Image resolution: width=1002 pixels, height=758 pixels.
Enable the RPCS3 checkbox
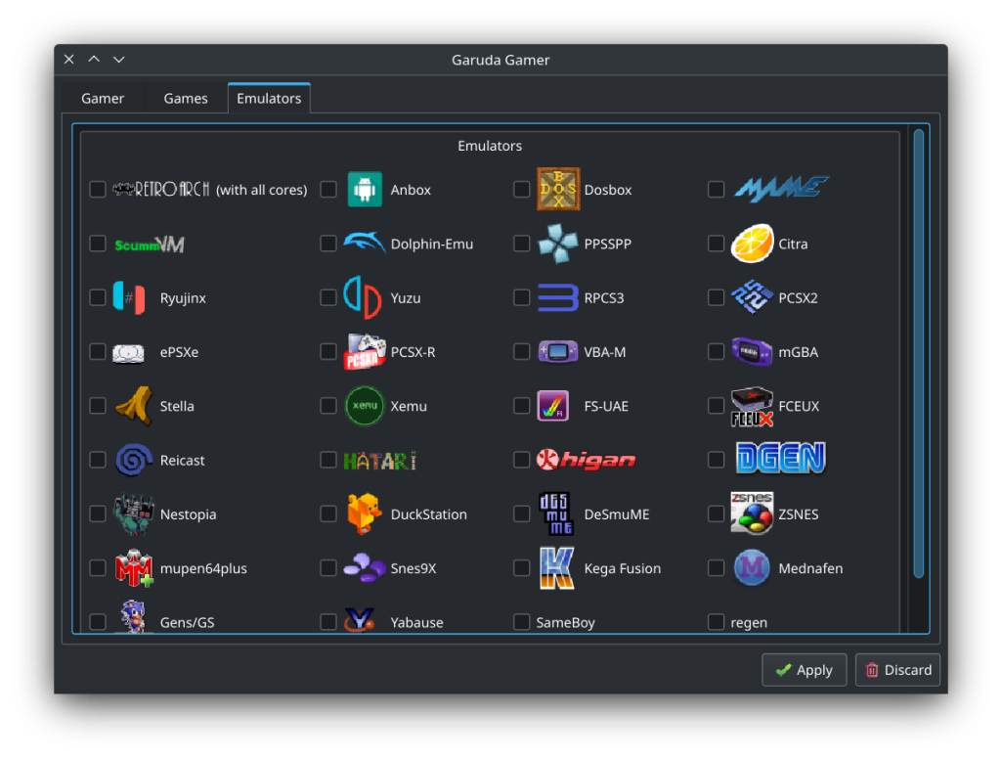point(522,297)
